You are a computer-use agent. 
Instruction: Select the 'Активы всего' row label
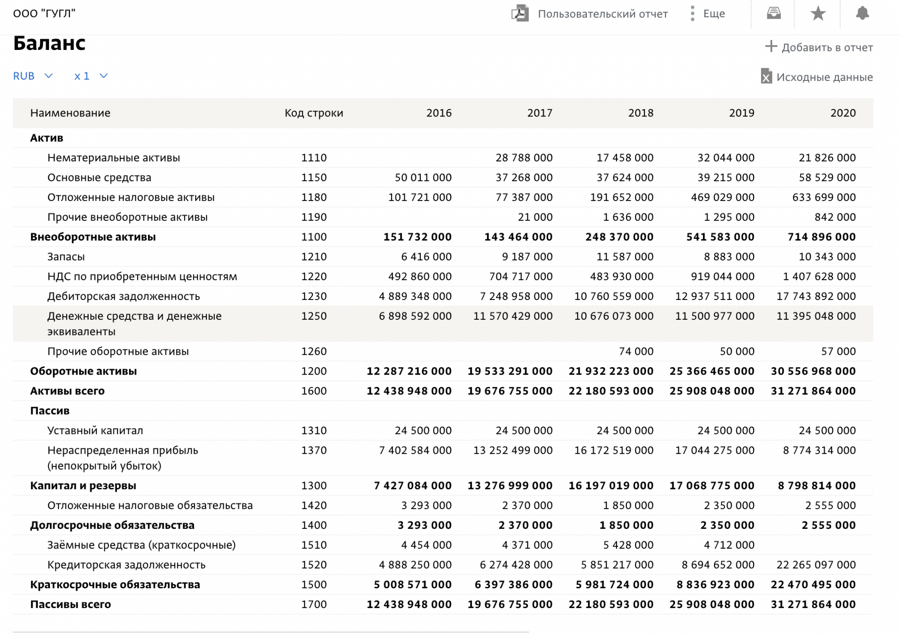[x=67, y=391]
